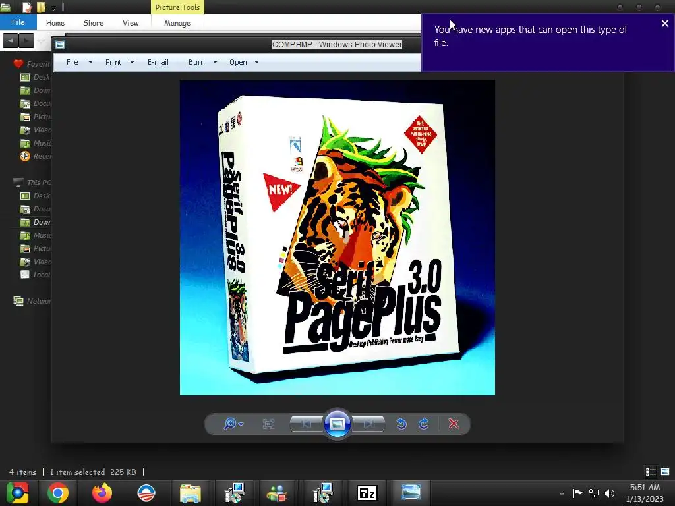Screen dimensions: 675x506
Task: Click the volume speaker tray icon
Action: 610,493
